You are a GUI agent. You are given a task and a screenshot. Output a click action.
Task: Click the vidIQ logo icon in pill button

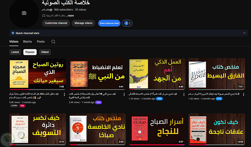126,23
